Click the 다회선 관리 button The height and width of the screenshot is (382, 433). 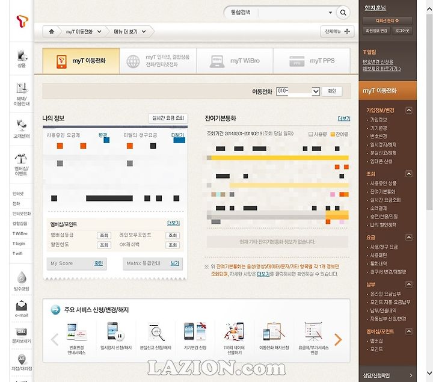387,20
